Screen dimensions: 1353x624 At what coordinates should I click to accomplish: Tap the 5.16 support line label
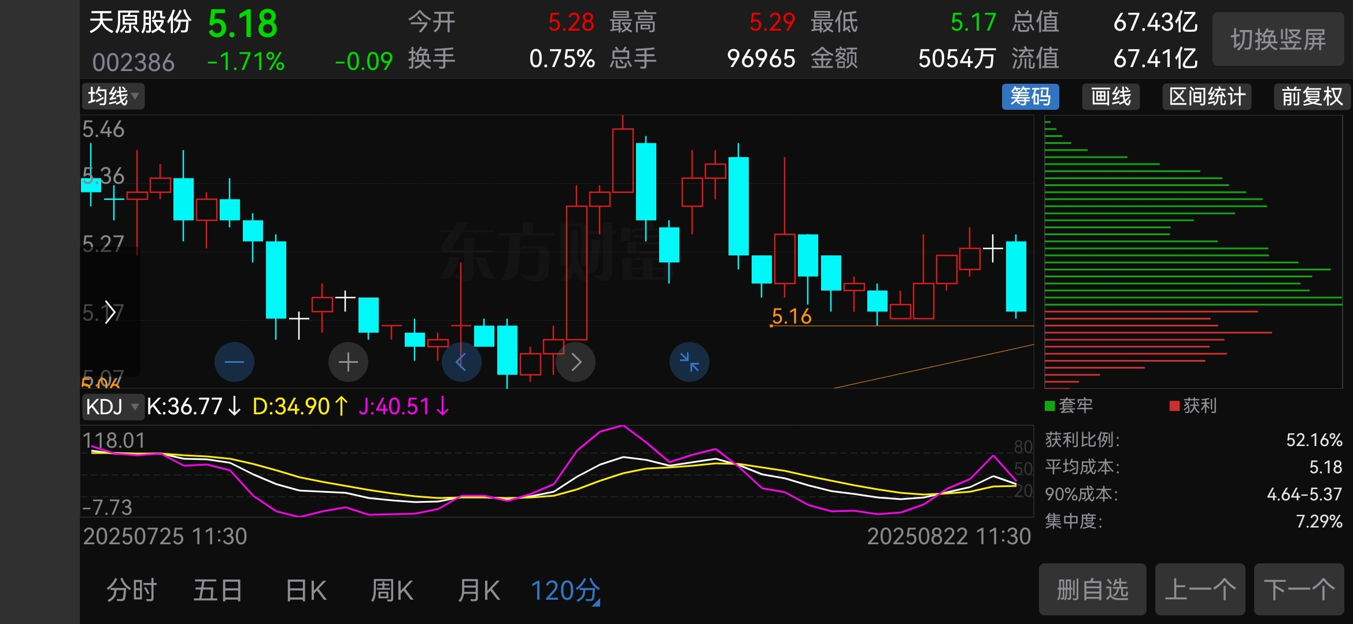[792, 316]
